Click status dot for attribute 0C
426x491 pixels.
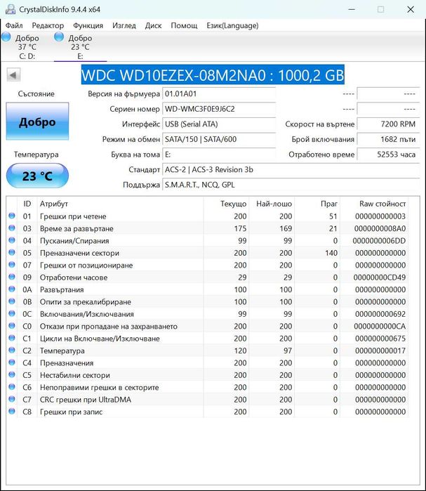click(12, 314)
